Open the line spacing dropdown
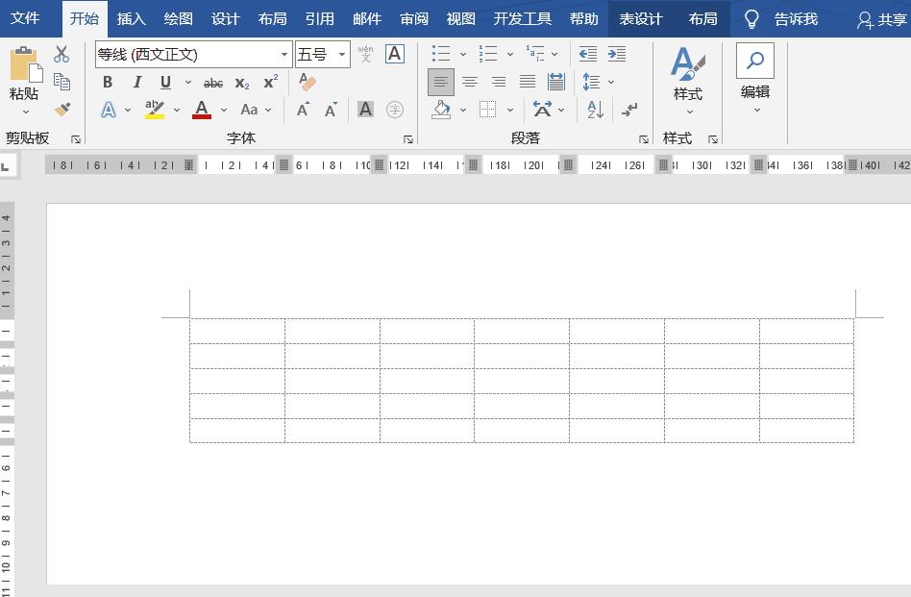911x597 pixels. point(610,82)
